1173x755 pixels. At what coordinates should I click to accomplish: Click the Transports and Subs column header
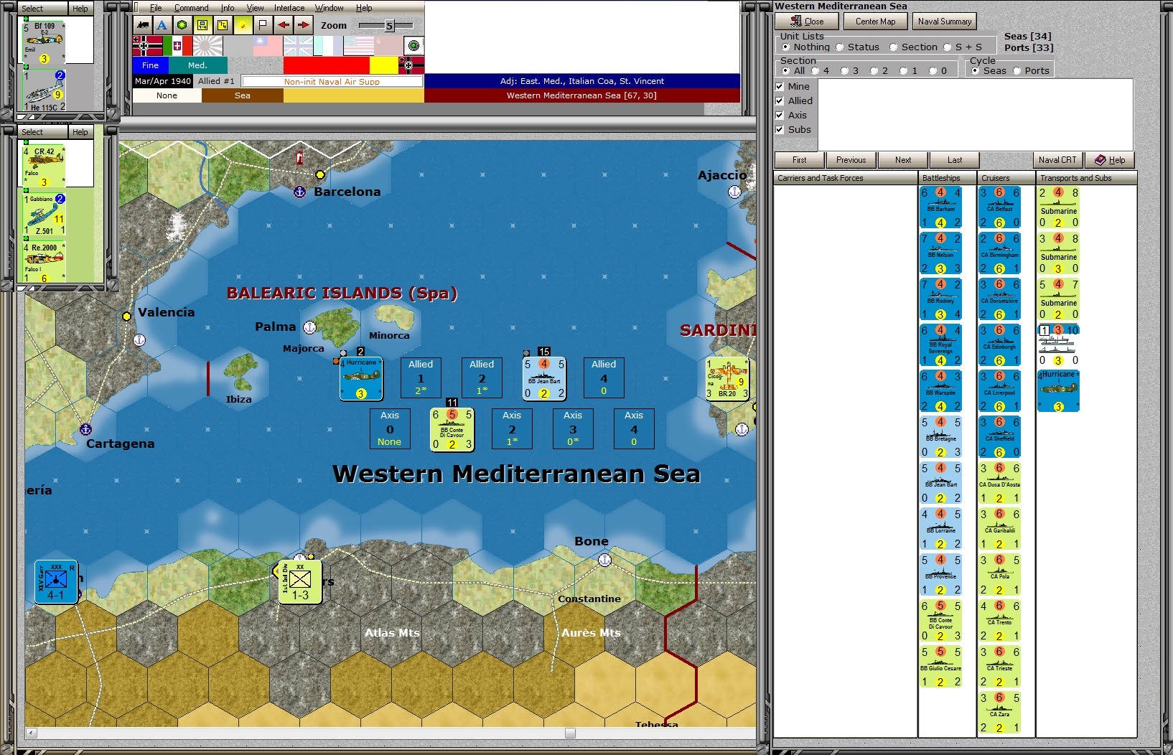pos(1087,178)
